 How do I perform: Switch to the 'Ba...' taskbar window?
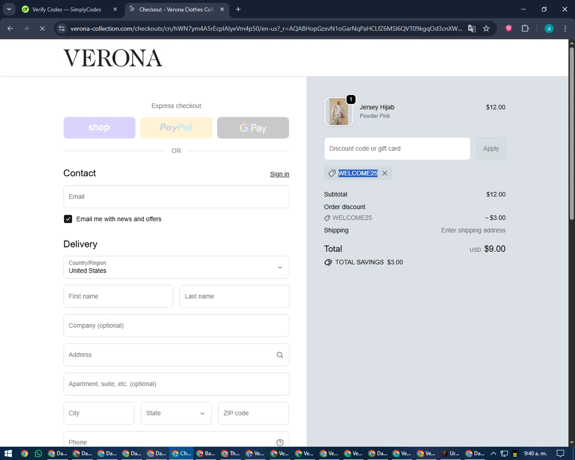click(x=205, y=453)
